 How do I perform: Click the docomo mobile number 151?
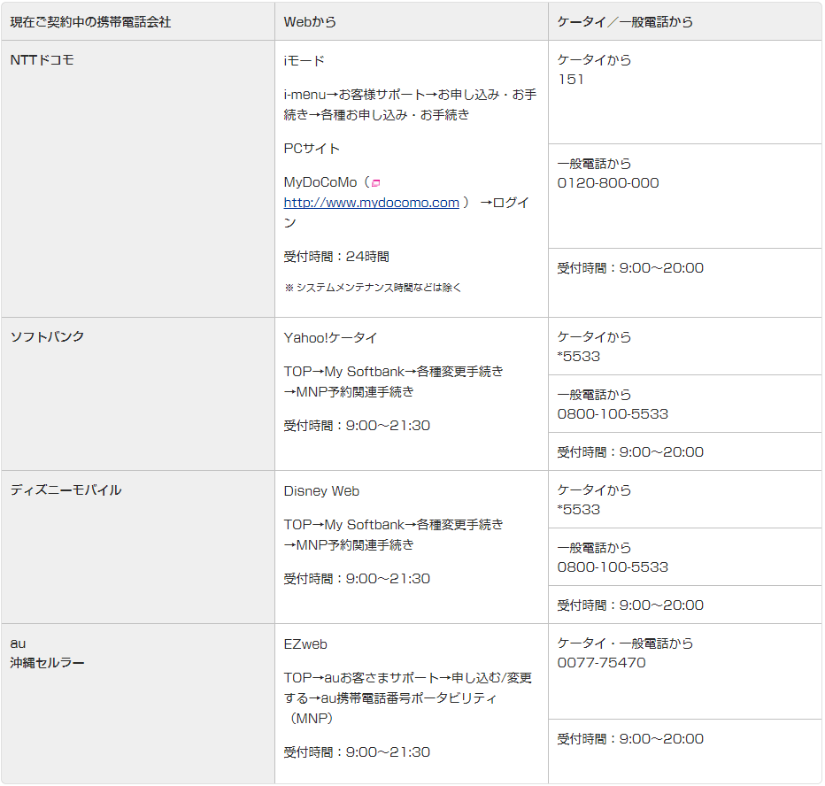[571, 80]
